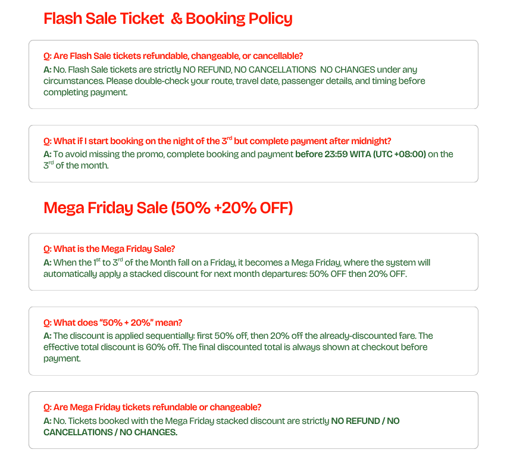Open the "What is the Mega Friday Sale?" question
Viewport: 507px width, 468px height.
[x=109, y=249]
